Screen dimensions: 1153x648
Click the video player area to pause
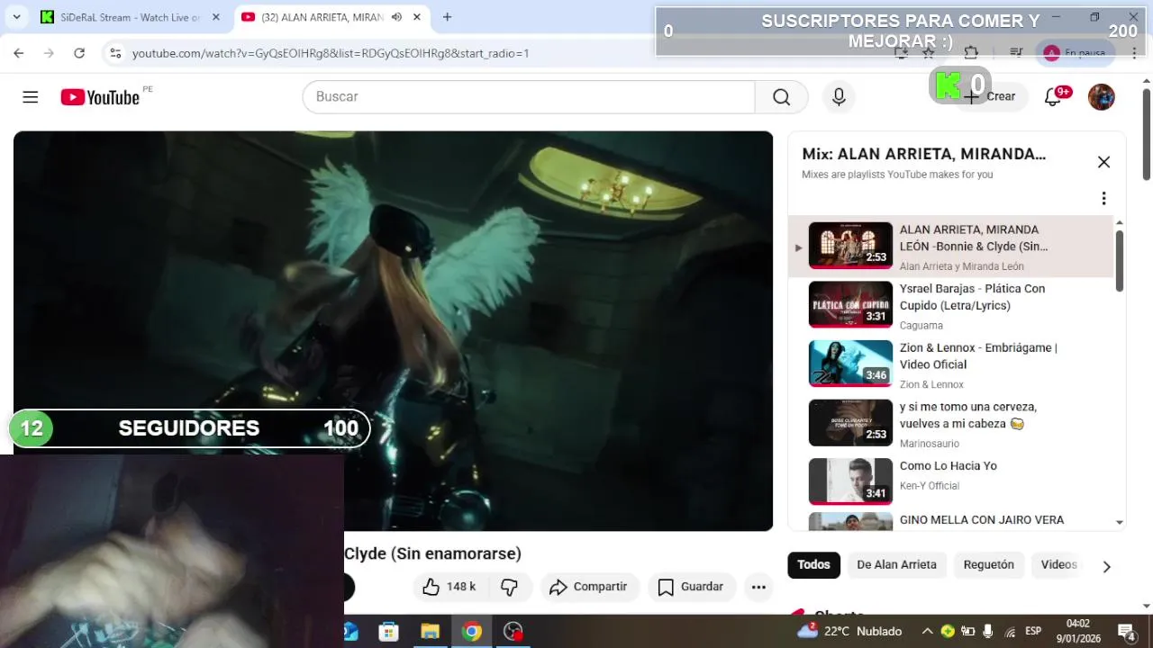[393, 330]
